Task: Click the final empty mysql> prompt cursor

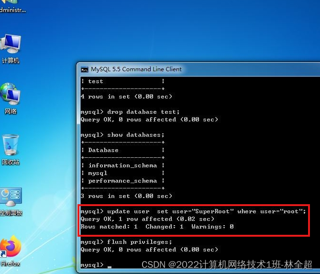Action: (x=110, y=266)
